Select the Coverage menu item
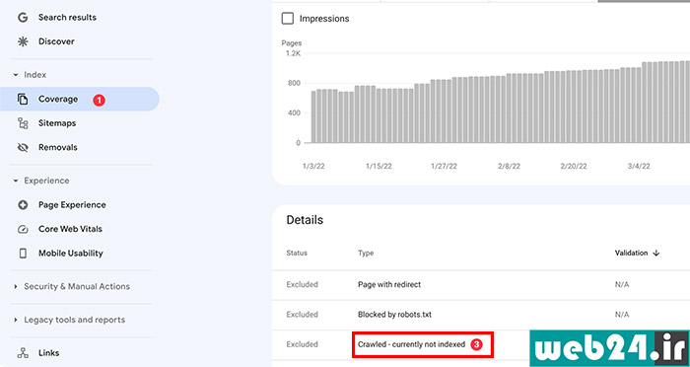690x367 pixels. click(79, 99)
